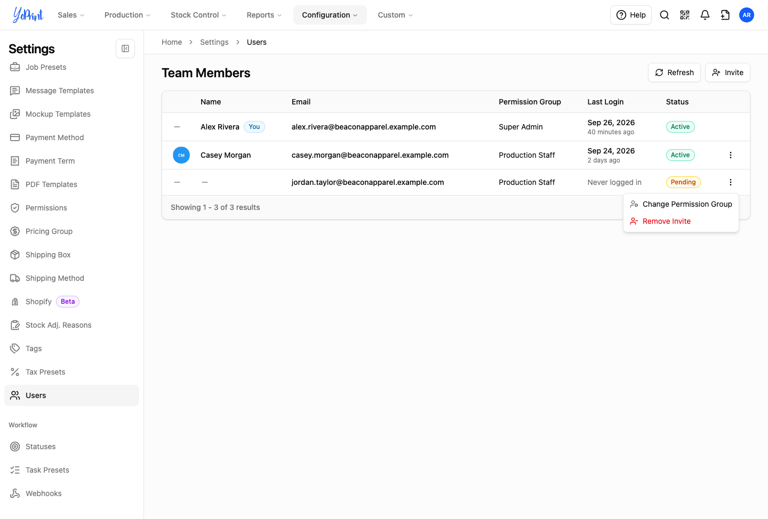Open row actions for jordan.taylor invite
The width and height of the screenshot is (768, 519).
[731, 182]
